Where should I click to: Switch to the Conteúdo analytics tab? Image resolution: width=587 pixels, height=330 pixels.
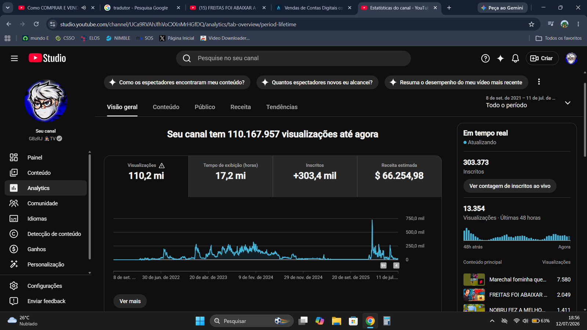click(166, 107)
